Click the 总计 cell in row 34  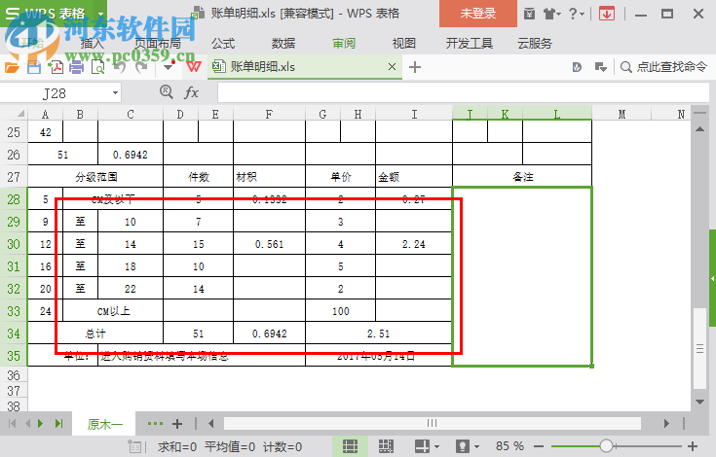95,334
